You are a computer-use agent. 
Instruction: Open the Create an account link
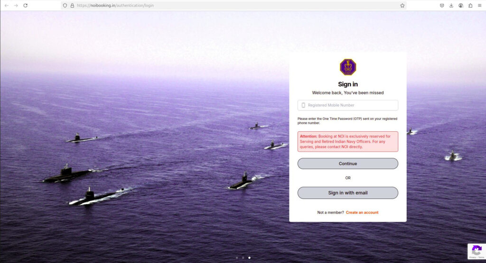coord(362,212)
